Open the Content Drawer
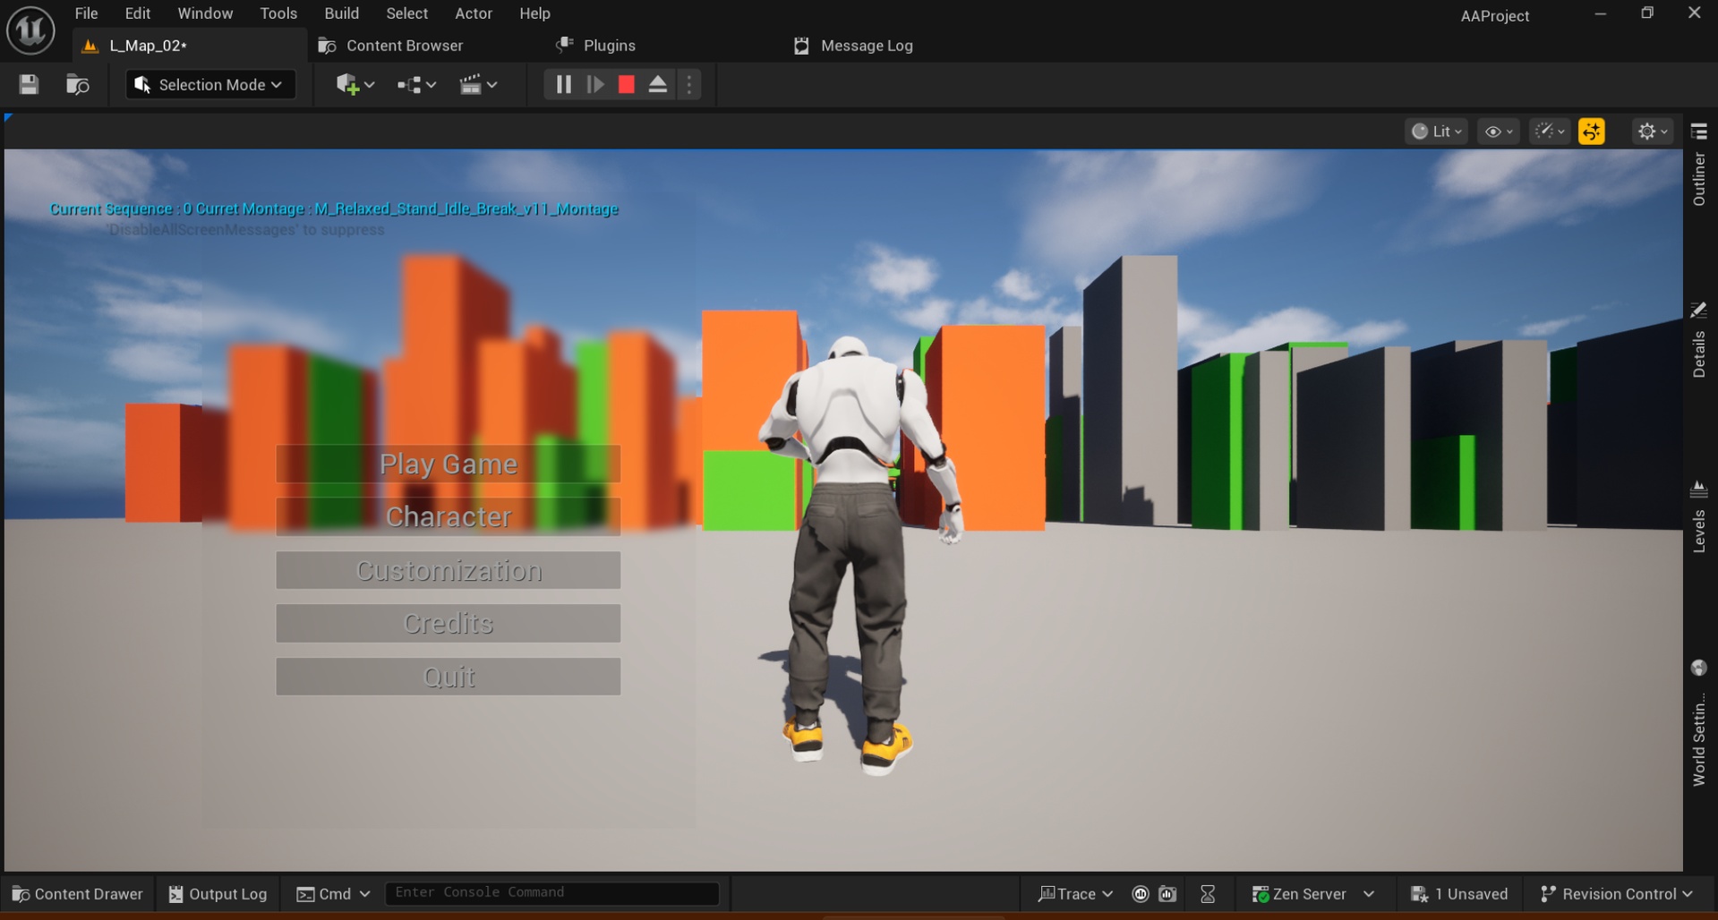Viewport: 1718px width, 920px height. point(77,893)
